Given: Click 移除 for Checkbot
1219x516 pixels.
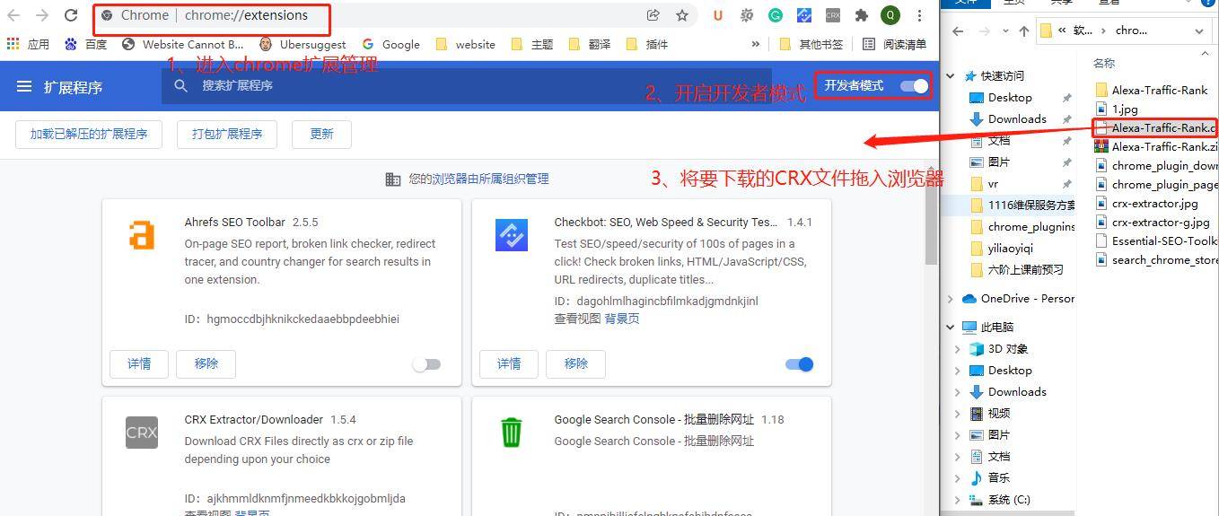Looking at the screenshot, I should coord(576,363).
